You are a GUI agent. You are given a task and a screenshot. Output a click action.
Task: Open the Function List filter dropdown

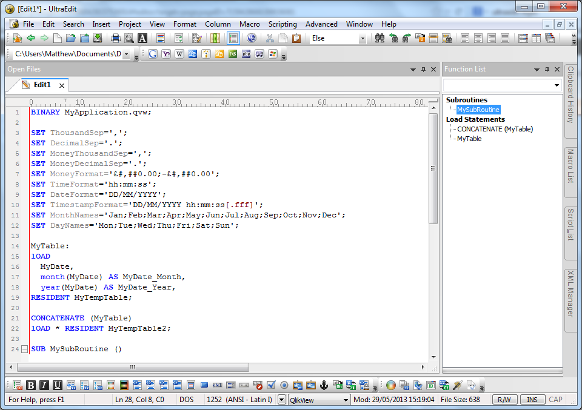[x=557, y=85]
